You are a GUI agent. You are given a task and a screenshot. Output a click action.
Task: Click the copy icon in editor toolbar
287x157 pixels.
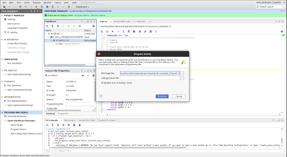click(129, 31)
